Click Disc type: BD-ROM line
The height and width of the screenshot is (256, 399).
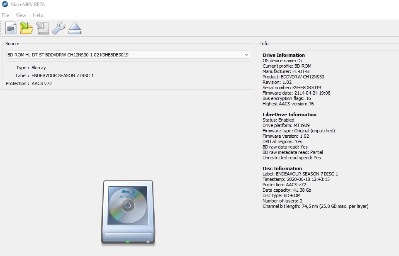[x=282, y=196]
